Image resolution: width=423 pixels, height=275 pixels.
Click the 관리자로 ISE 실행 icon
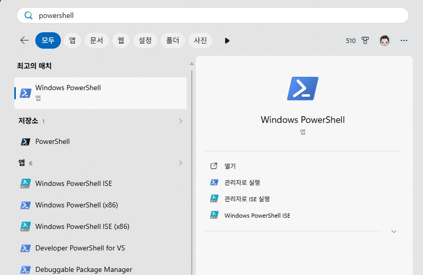pyautogui.click(x=214, y=199)
